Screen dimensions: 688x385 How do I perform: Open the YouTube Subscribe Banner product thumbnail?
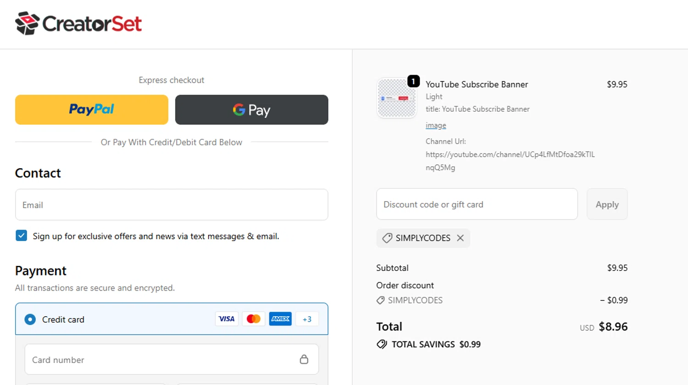396,98
